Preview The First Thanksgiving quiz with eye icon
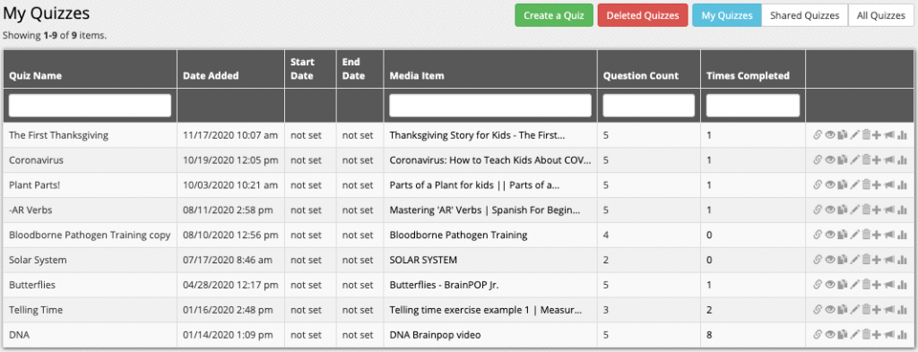The width and height of the screenshot is (918, 352). (830, 135)
